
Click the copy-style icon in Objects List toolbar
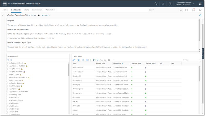87,60
